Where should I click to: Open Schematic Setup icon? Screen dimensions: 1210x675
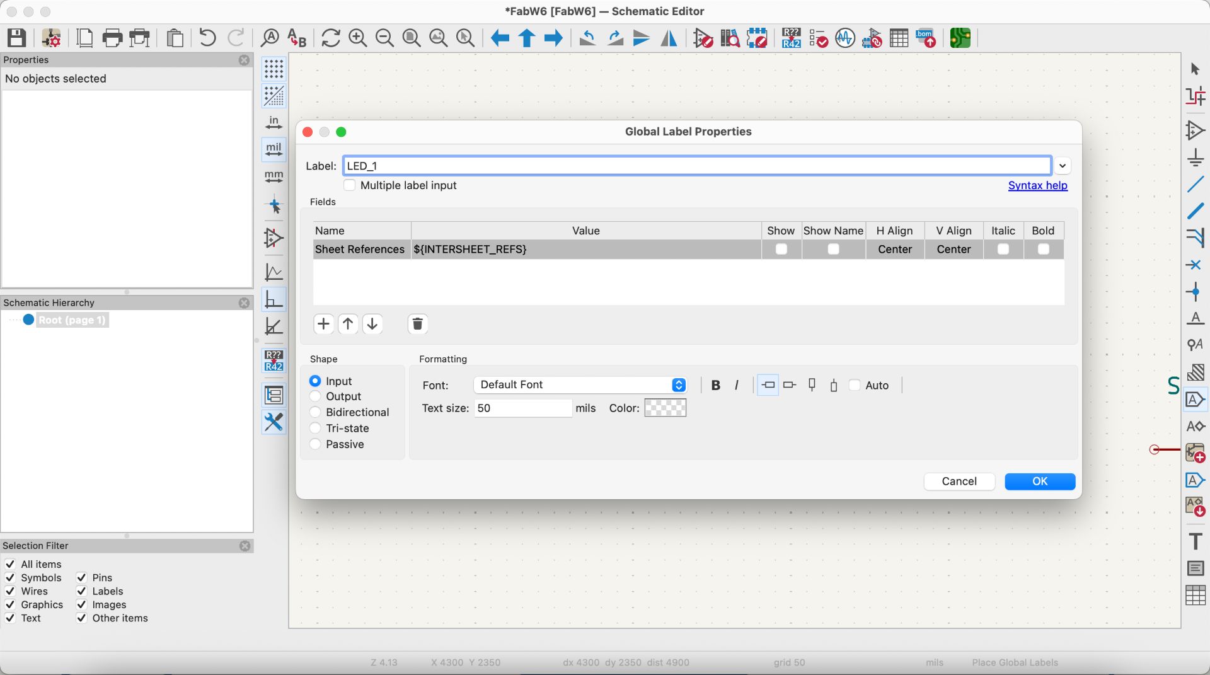[51, 38]
